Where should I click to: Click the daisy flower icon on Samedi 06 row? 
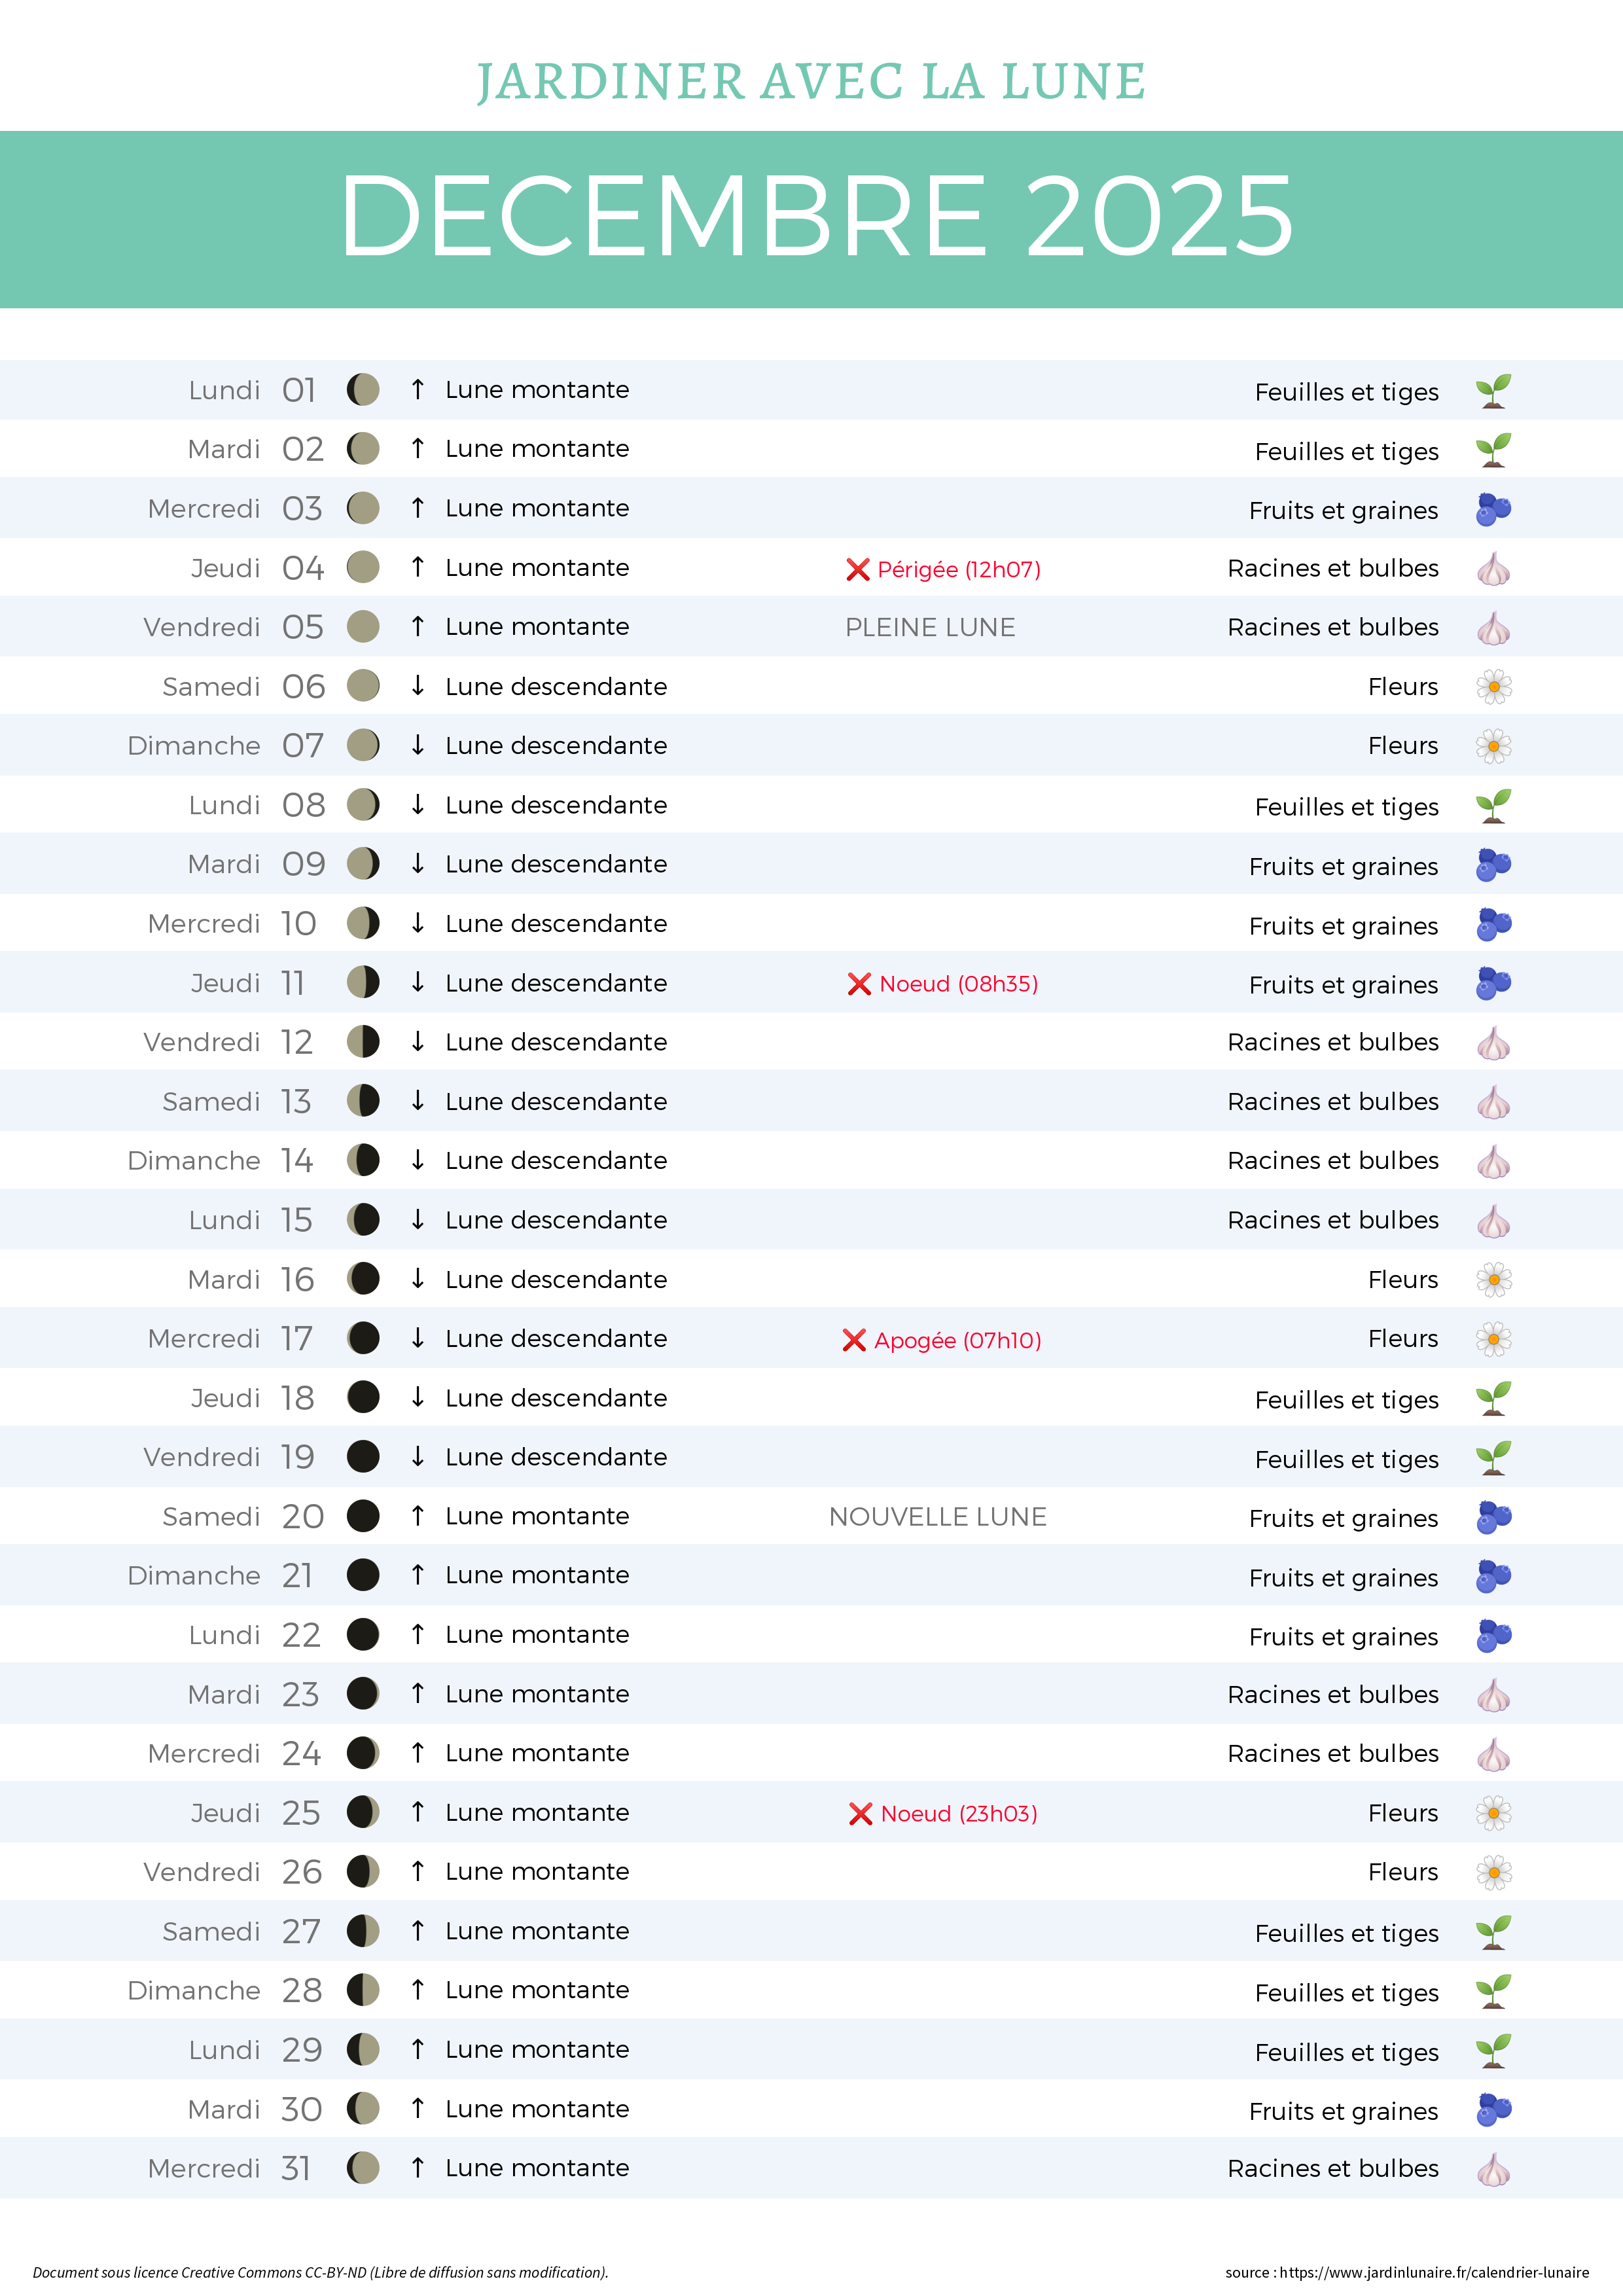point(1493,687)
